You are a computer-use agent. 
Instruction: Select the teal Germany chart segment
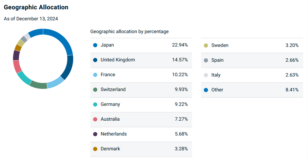coord(24,78)
